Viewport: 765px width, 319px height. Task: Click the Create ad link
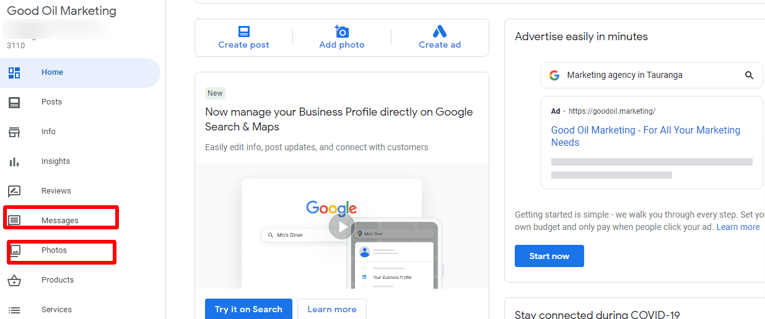point(440,45)
